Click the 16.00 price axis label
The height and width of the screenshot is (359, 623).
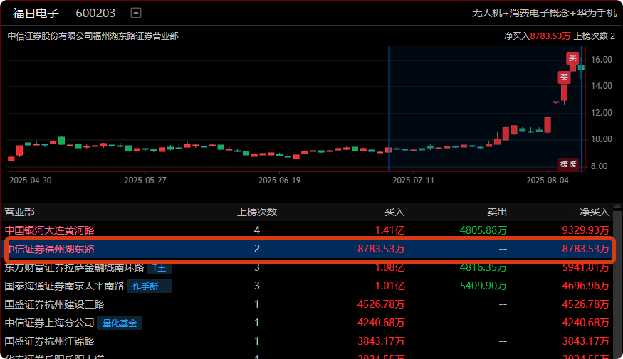(602, 60)
